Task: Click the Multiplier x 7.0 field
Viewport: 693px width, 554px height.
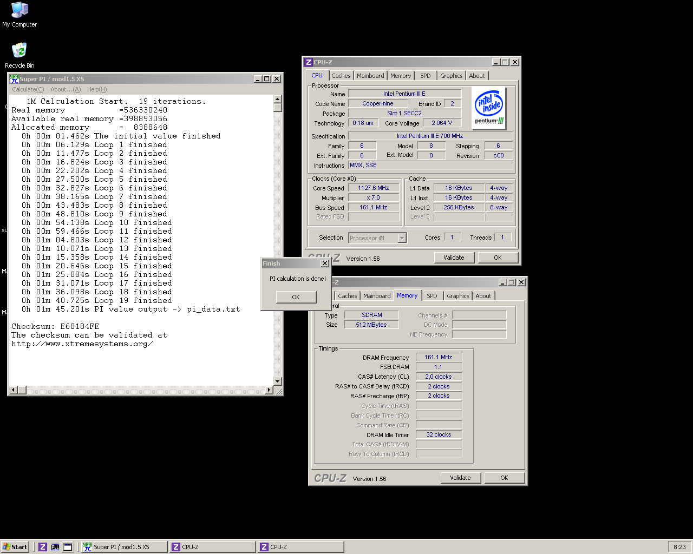Action: (x=374, y=197)
